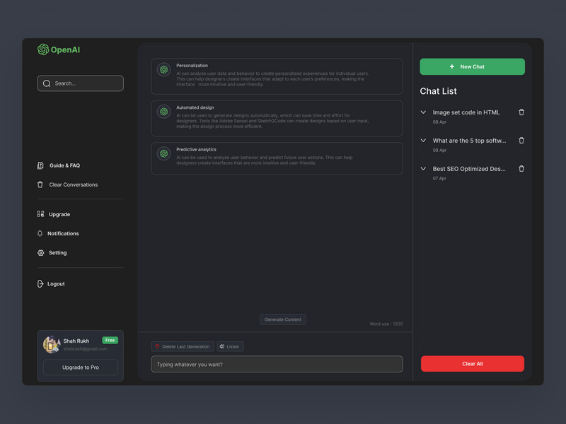Open Guide & FAQ from sidebar
The image size is (566, 424).
click(x=64, y=165)
